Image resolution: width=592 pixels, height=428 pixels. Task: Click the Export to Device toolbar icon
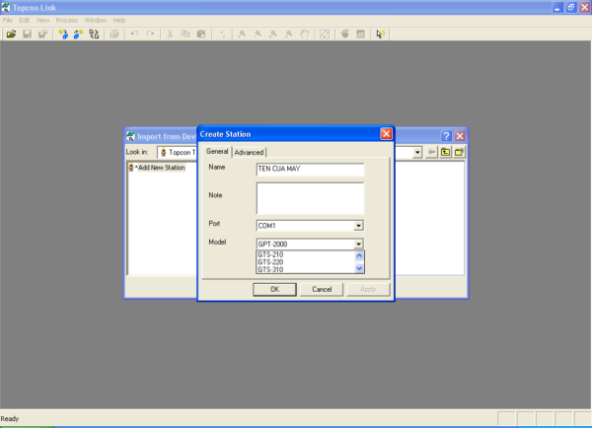coord(78,34)
